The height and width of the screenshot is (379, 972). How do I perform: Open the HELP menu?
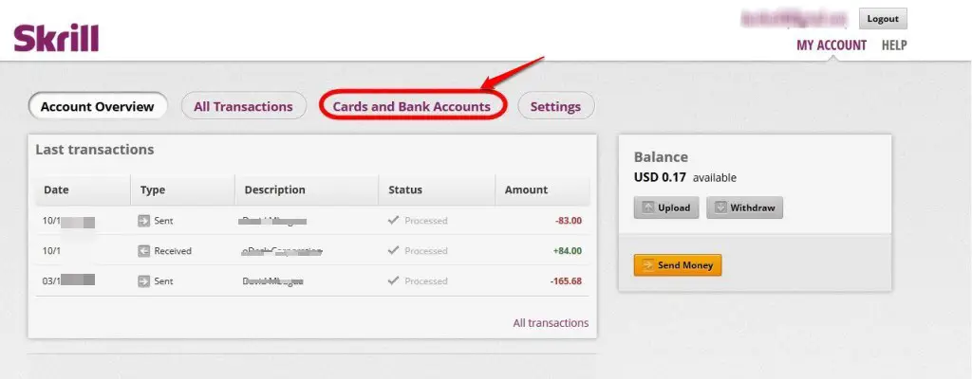[x=894, y=45]
